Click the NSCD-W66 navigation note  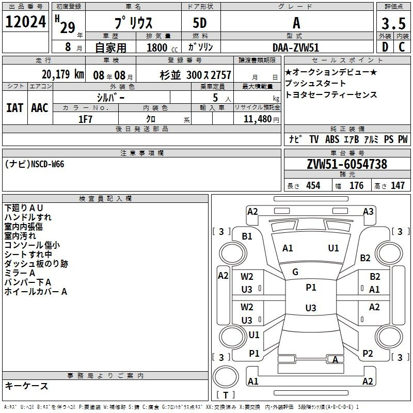35,164
